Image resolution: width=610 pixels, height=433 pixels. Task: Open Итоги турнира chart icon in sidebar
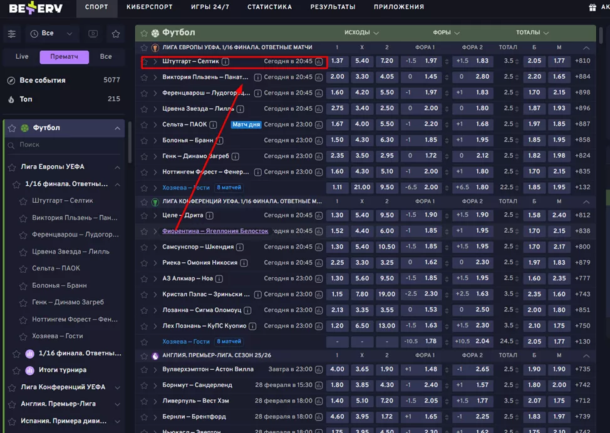click(29, 370)
